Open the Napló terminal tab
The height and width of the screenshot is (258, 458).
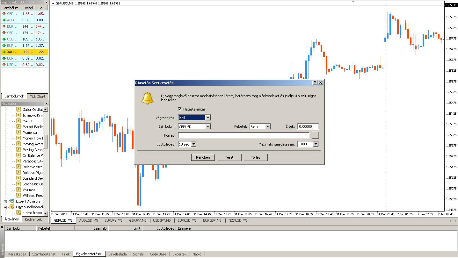point(197,254)
